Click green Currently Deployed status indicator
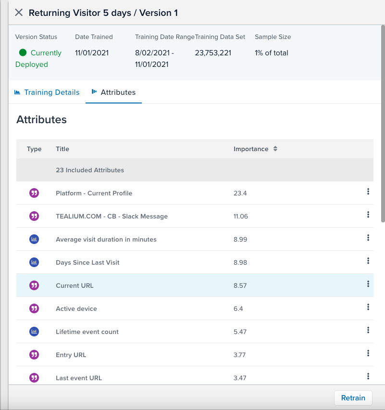 pyautogui.click(x=23, y=53)
